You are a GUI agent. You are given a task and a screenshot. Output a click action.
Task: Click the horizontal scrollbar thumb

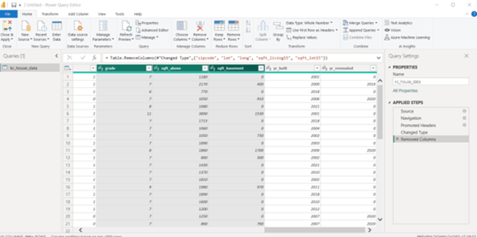coord(315,229)
